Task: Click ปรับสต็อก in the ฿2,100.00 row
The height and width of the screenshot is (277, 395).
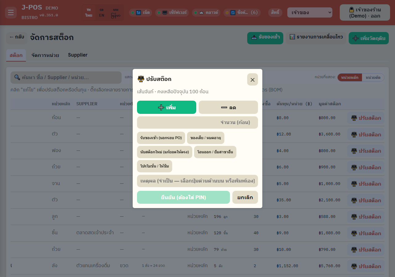Action: pos(366,200)
